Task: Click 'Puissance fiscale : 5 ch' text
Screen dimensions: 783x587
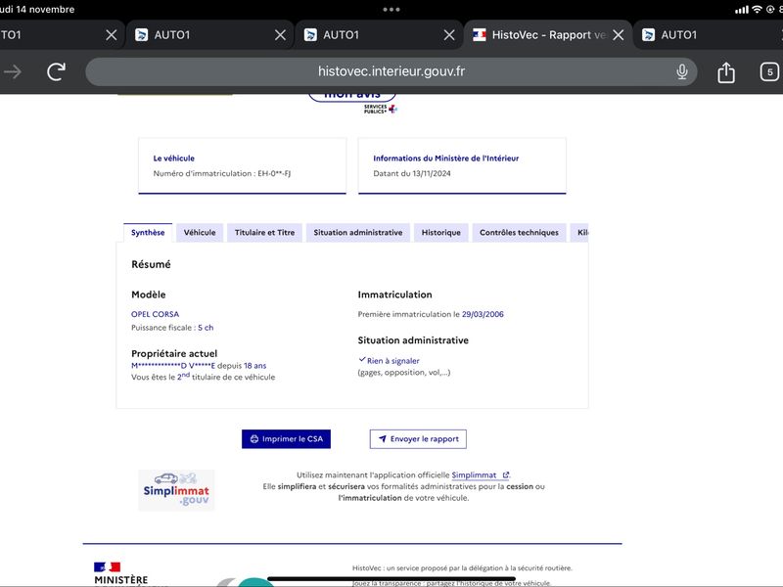Action: coord(172,328)
